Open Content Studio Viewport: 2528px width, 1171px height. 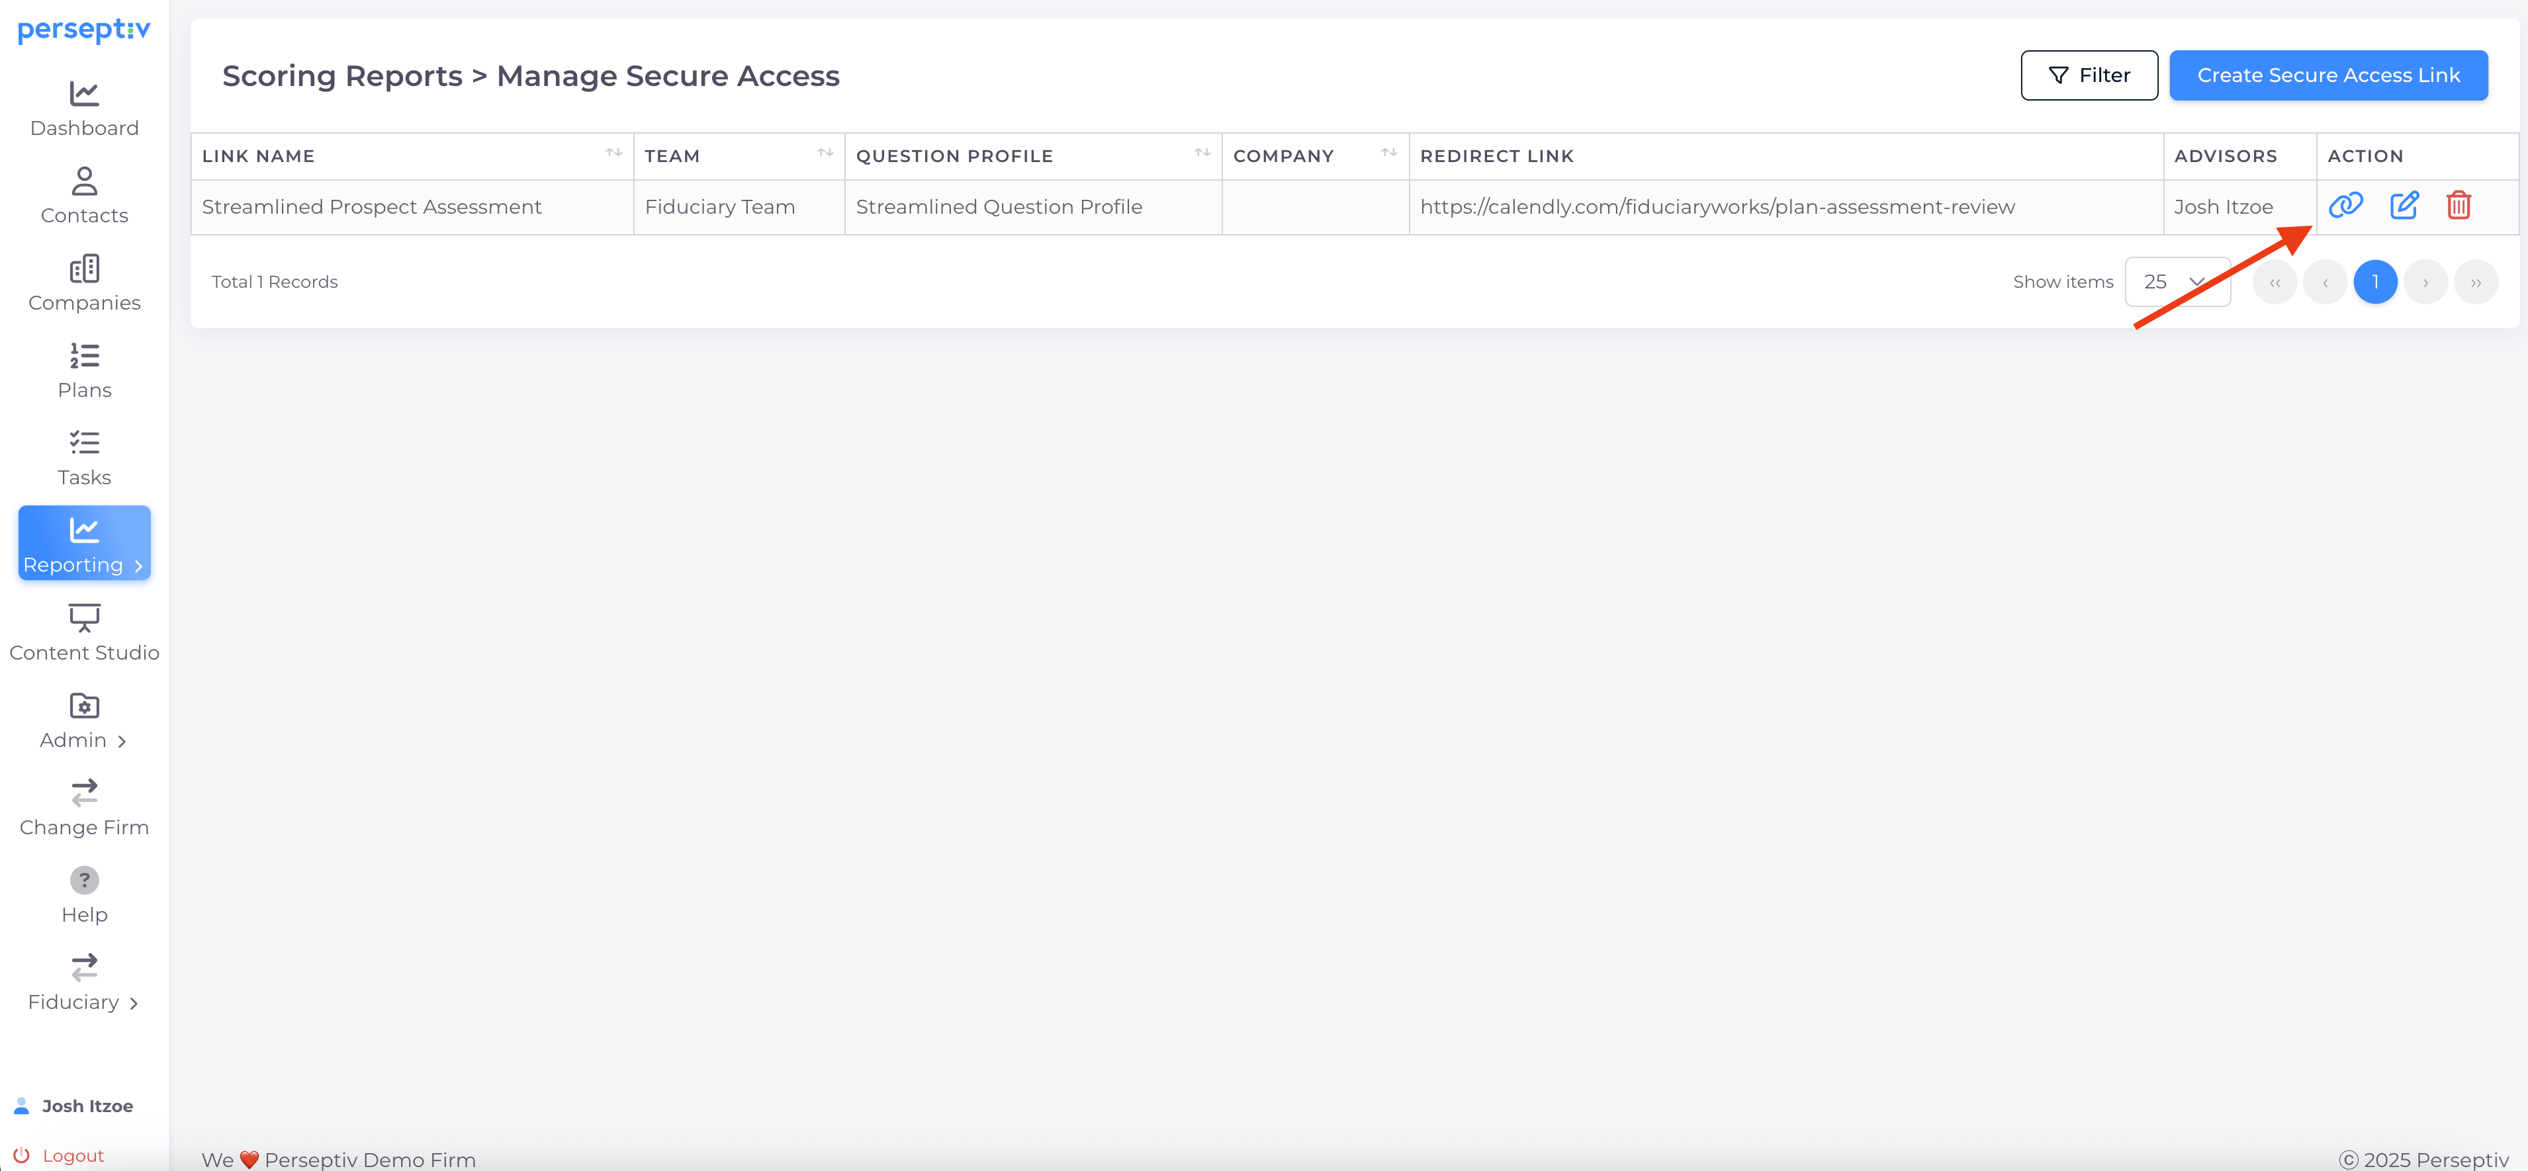[85, 632]
